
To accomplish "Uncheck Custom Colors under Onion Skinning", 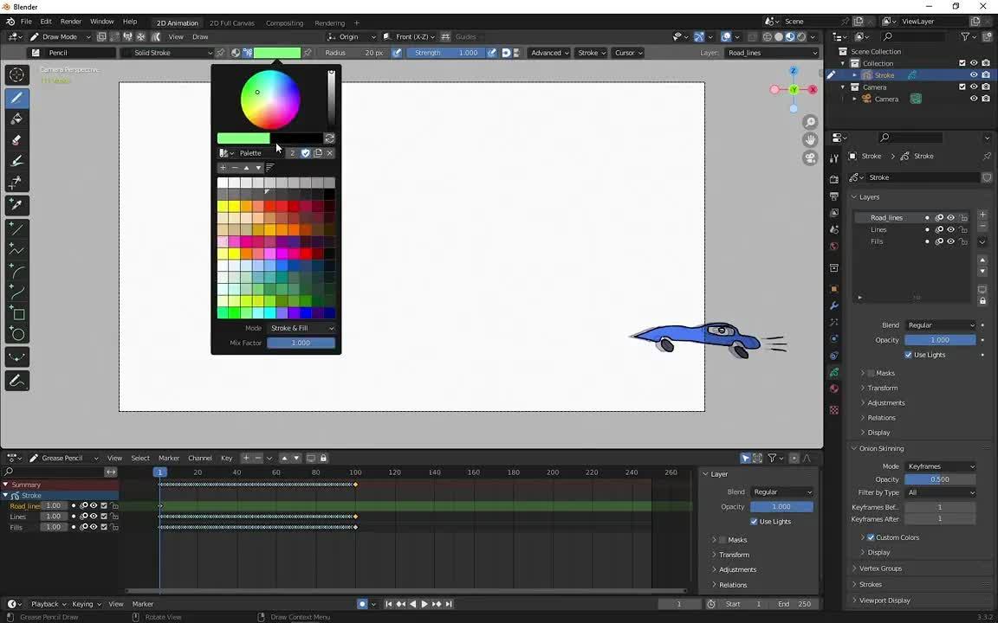I will (x=871, y=537).
